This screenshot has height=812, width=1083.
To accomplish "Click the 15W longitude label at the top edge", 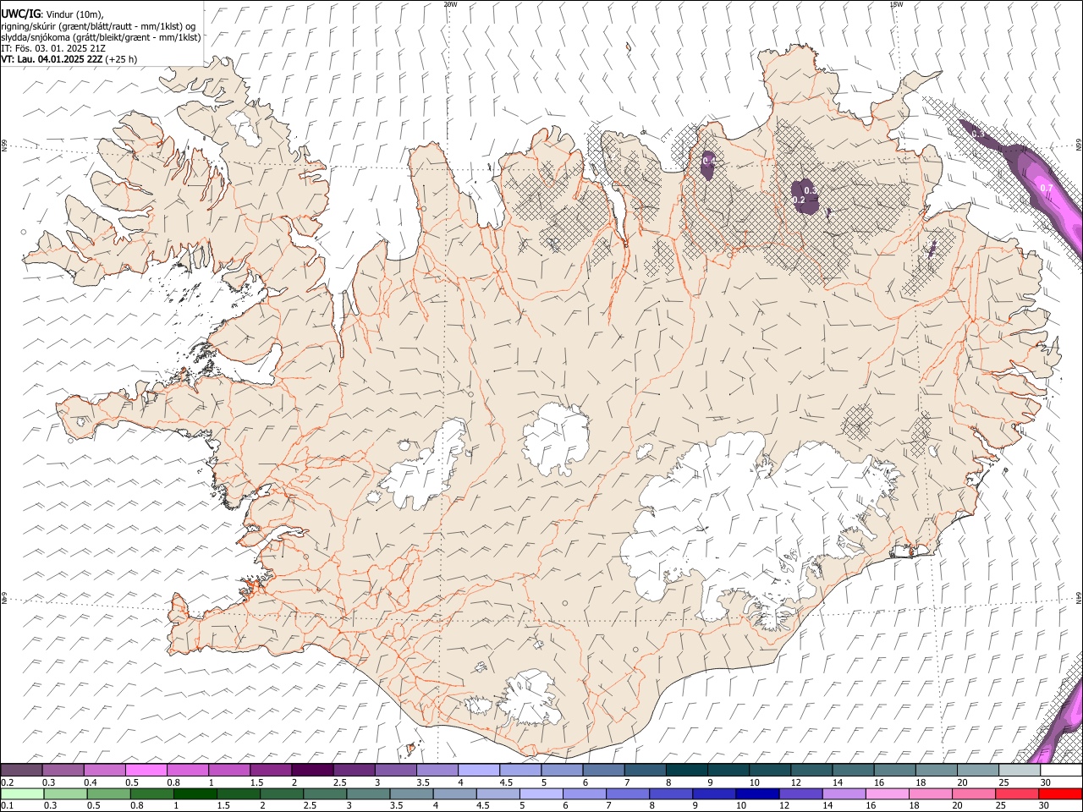I will [x=896, y=4].
